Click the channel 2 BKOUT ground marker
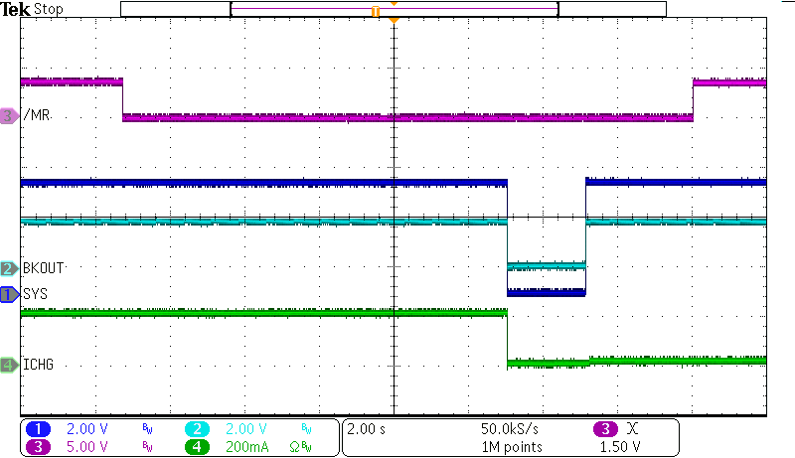The width and height of the screenshot is (795, 458). click(9, 268)
